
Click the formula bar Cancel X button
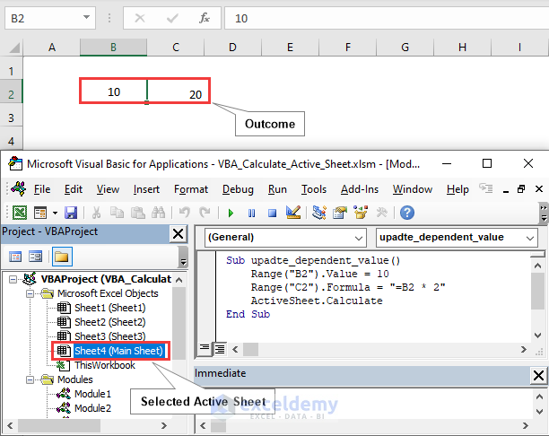click(x=140, y=18)
